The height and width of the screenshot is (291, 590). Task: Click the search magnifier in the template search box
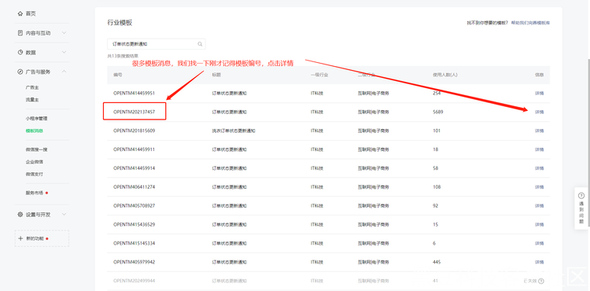pyautogui.click(x=200, y=44)
